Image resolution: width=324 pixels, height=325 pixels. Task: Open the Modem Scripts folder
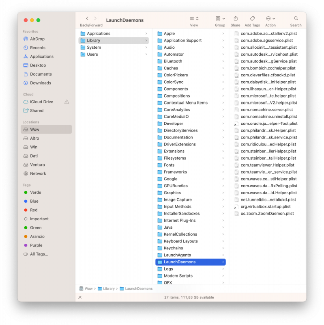[190, 276]
